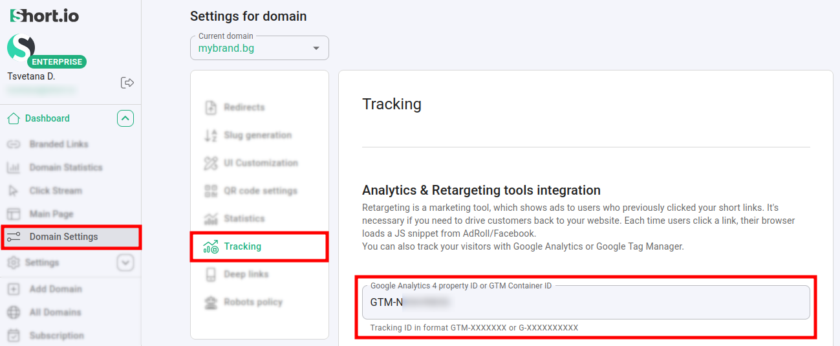Image resolution: width=840 pixels, height=346 pixels.
Task: Select Statistics in domain settings
Action: 244,219
